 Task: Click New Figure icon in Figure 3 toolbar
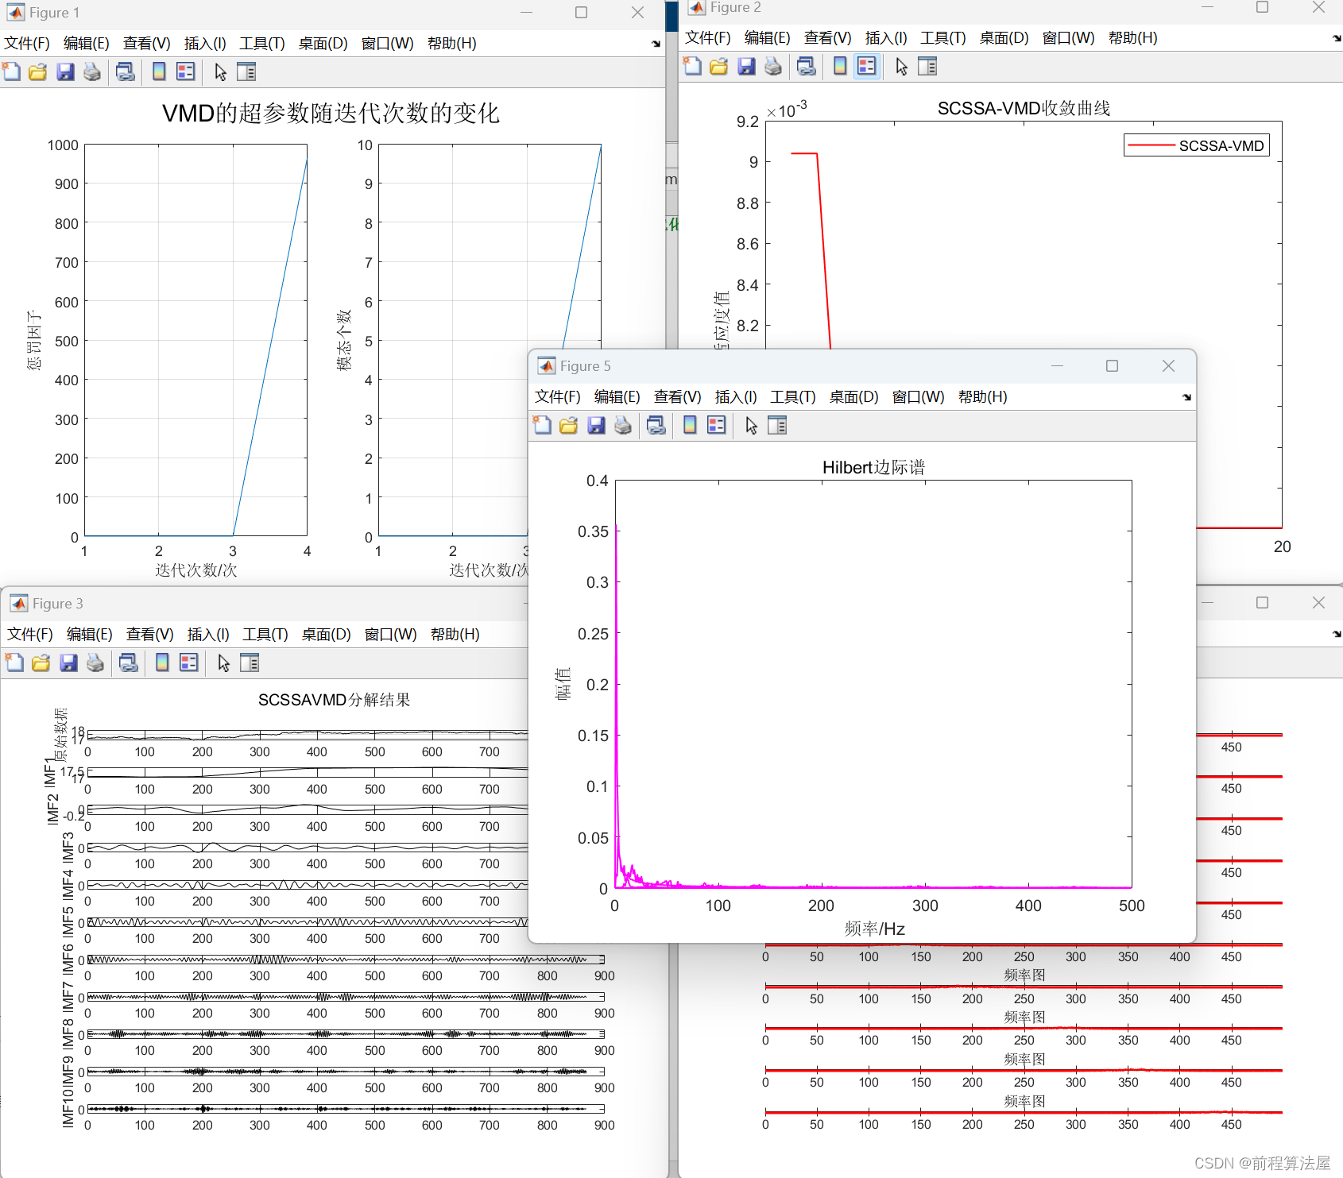point(15,663)
